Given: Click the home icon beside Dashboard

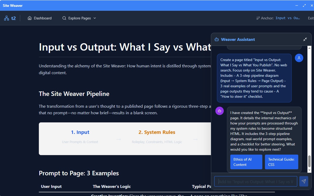Looking at the screenshot, I should [30, 18].
